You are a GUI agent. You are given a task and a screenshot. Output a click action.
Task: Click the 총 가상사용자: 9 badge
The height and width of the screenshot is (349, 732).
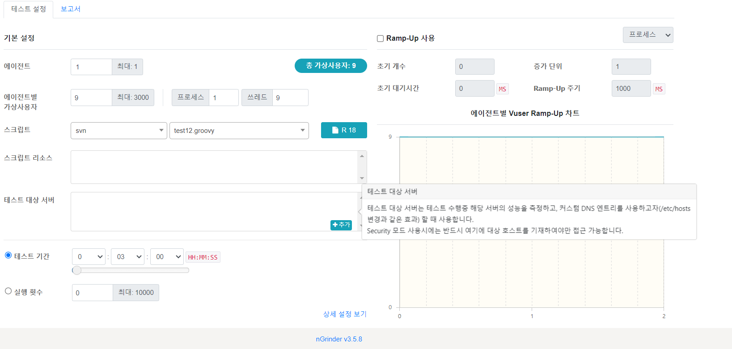(x=331, y=66)
